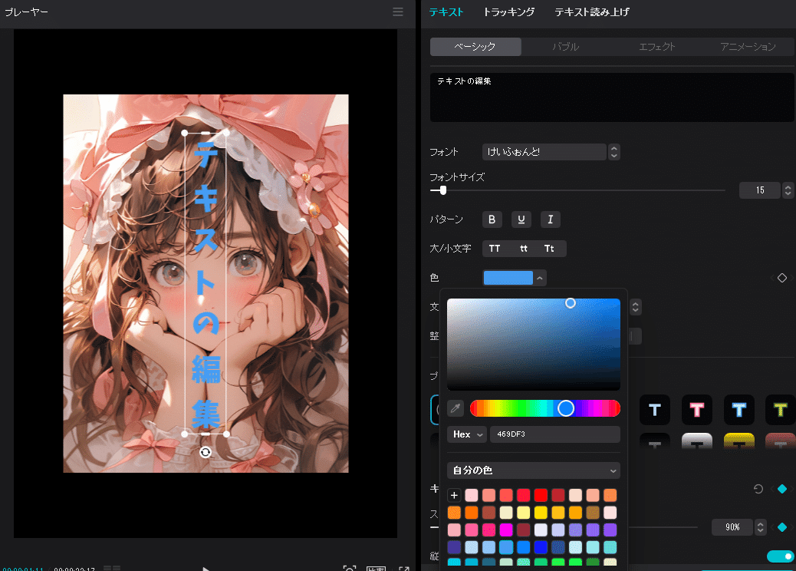
Task: Choose the pure red swatch
Action: click(x=541, y=495)
